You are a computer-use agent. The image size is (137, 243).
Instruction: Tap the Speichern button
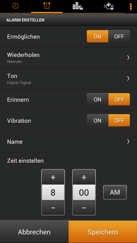pyautogui.click(x=103, y=232)
